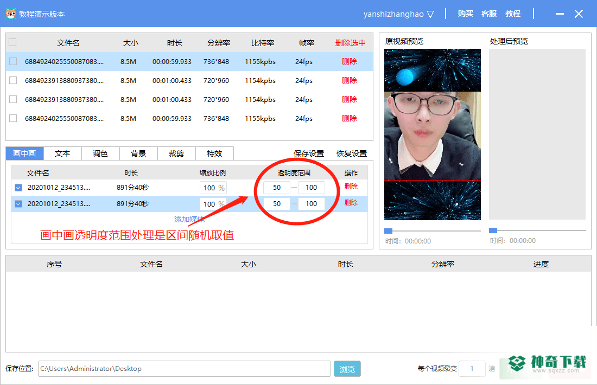
Task: Switch to the 裁剪 tab
Action: point(176,153)
